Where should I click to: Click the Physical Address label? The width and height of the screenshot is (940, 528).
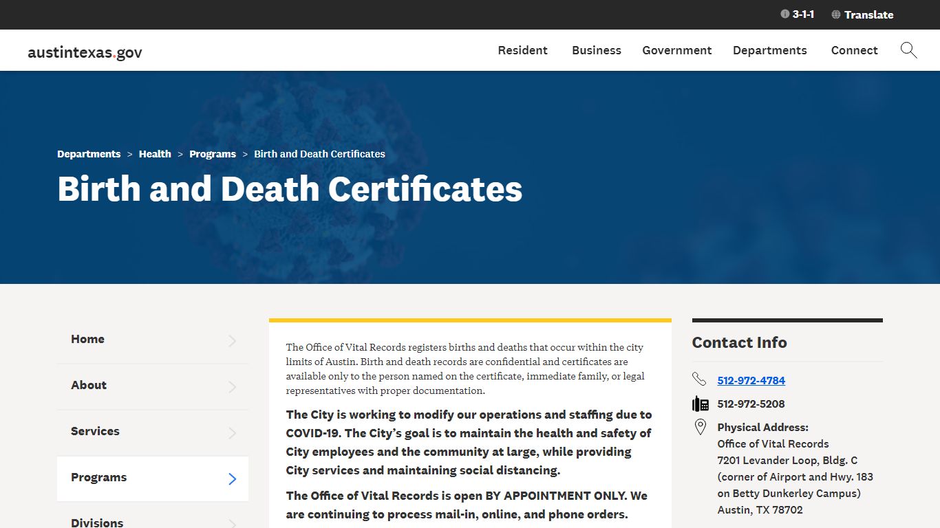pyautogui.click(x=762, y=427)
